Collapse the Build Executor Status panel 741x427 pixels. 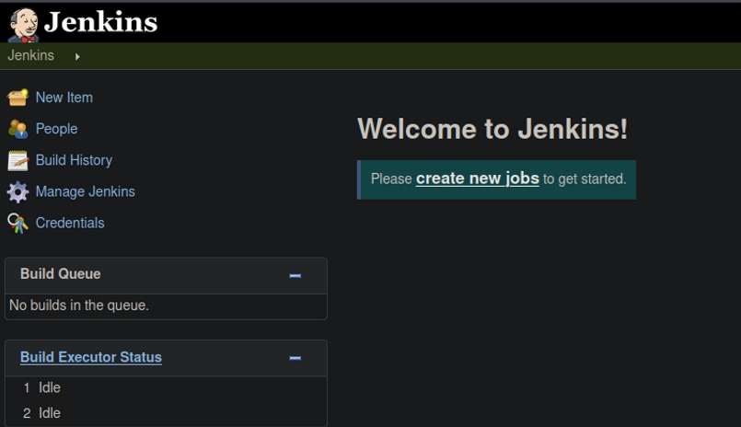point(295,358)
